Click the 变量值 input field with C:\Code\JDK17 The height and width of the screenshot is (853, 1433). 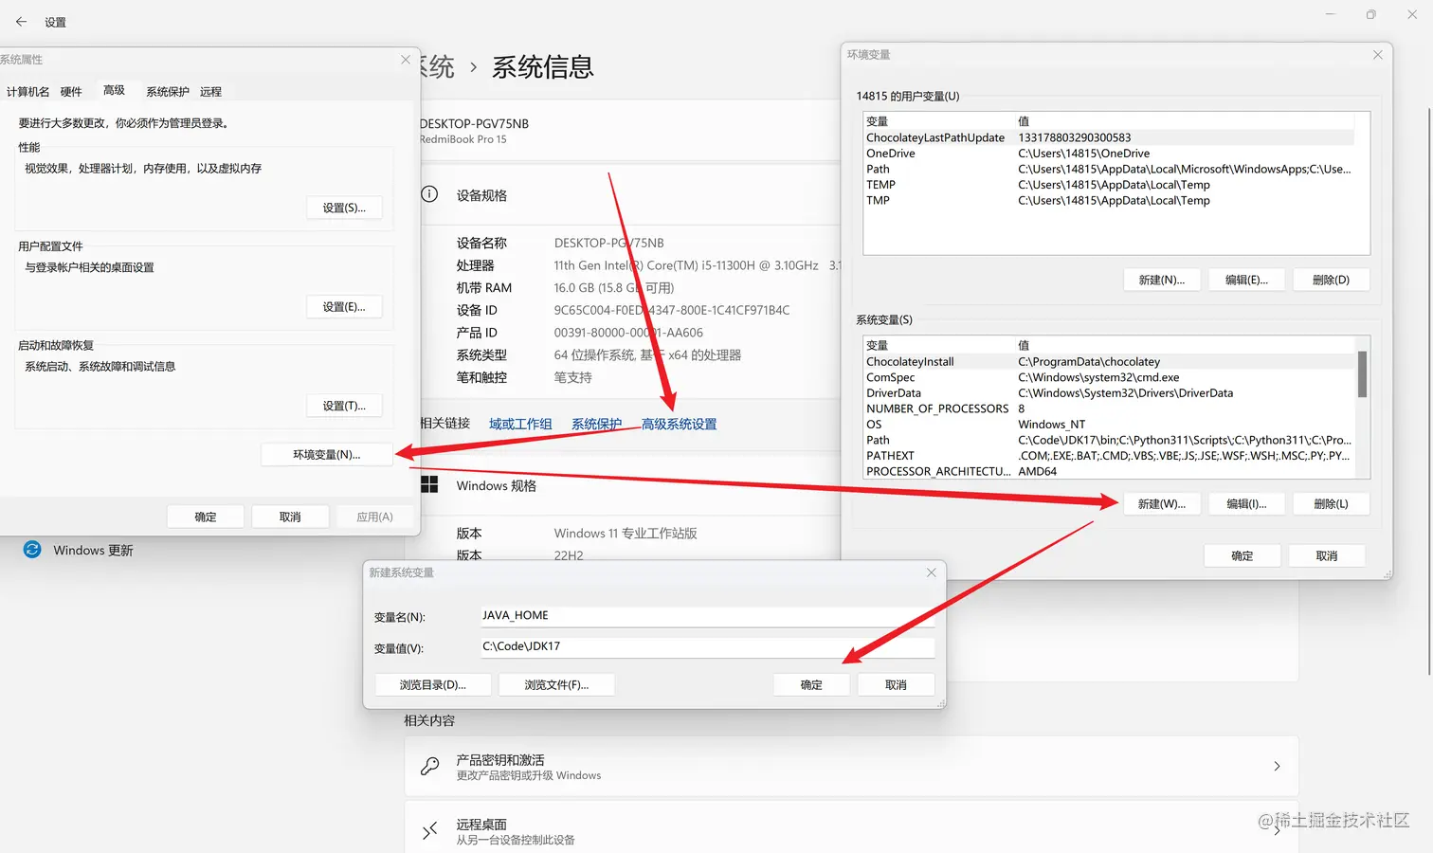tap(707, 646)
